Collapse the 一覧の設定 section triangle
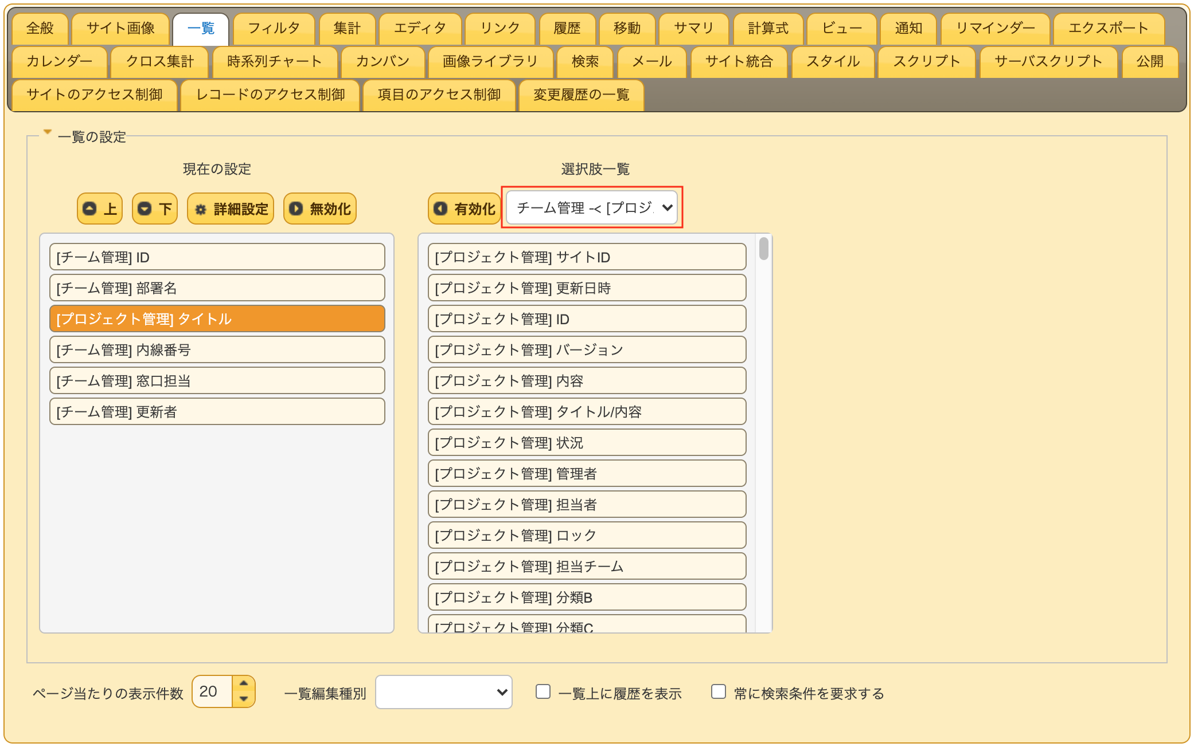Viewport: 1194px width, 747px height. coord(48,132)
